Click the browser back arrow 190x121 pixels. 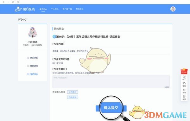coord(3,2)
